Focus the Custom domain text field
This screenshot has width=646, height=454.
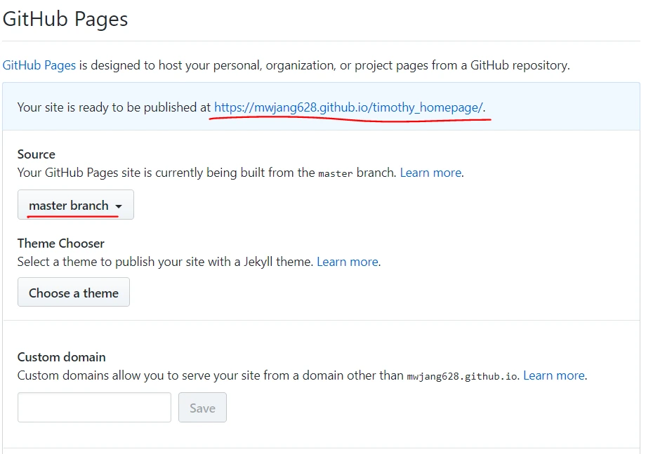(94, 408)
